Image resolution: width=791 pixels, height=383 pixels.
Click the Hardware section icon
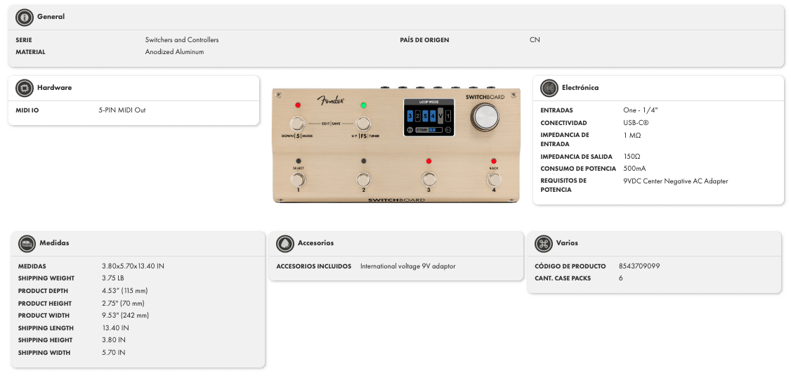click(x=24, y=88)
